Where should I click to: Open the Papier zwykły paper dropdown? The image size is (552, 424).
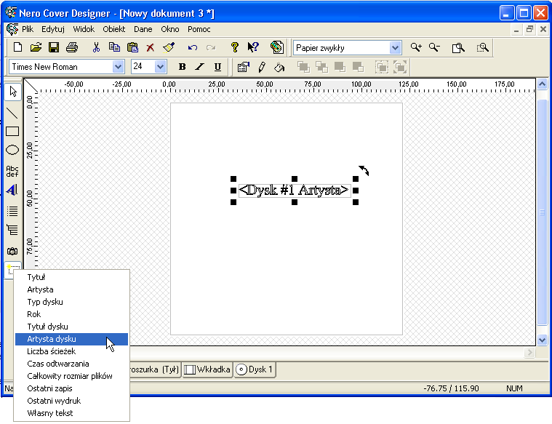pos(396,47)
